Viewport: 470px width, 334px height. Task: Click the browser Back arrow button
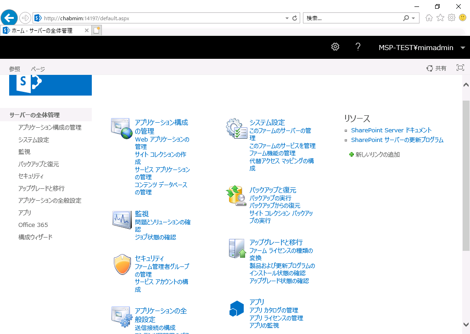[9, 18]
